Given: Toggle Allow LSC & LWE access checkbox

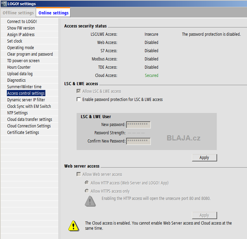Looking at the screenshot, I should click(79, 91).
